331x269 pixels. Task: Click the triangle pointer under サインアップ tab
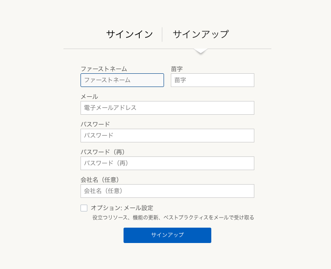tap(201, 51)
